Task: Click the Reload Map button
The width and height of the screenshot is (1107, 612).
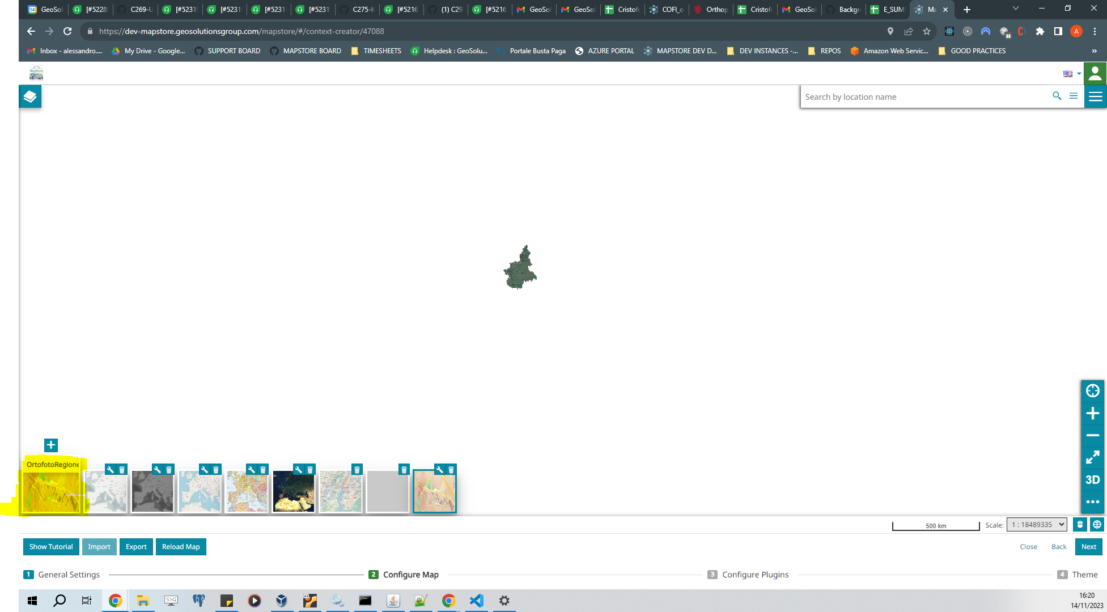Action: (181, 546)
